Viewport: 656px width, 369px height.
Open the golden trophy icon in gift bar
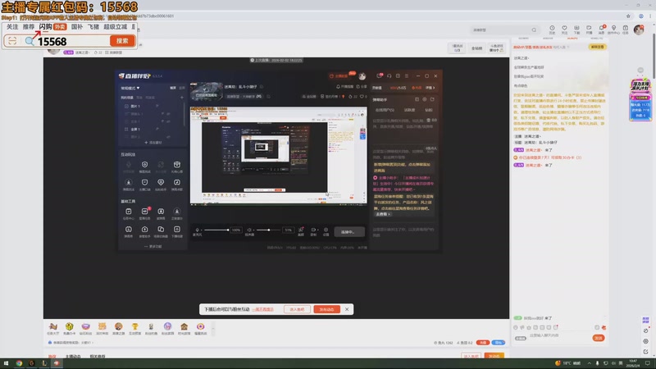click(134, 326)
